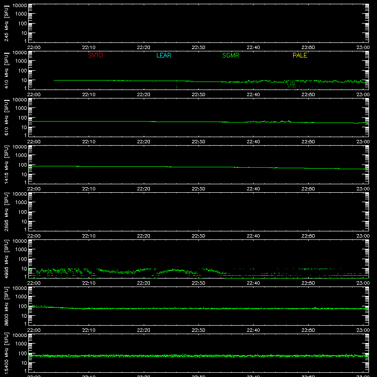Screen dimensions: 377x377
Task: Click 22:20 tick label under the 2695 MHz panel
Action: click(144, 236)
